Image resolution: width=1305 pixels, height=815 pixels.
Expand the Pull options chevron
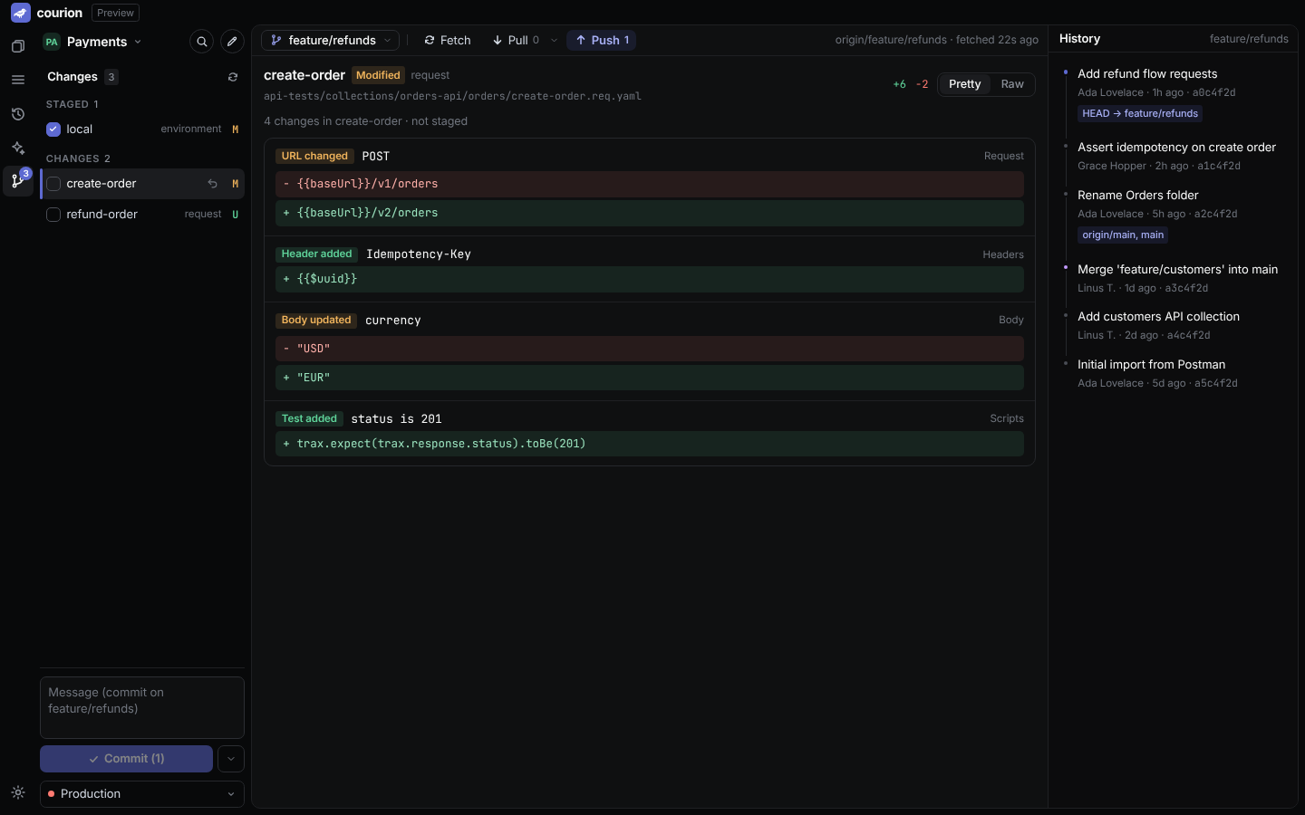point(554,41)
